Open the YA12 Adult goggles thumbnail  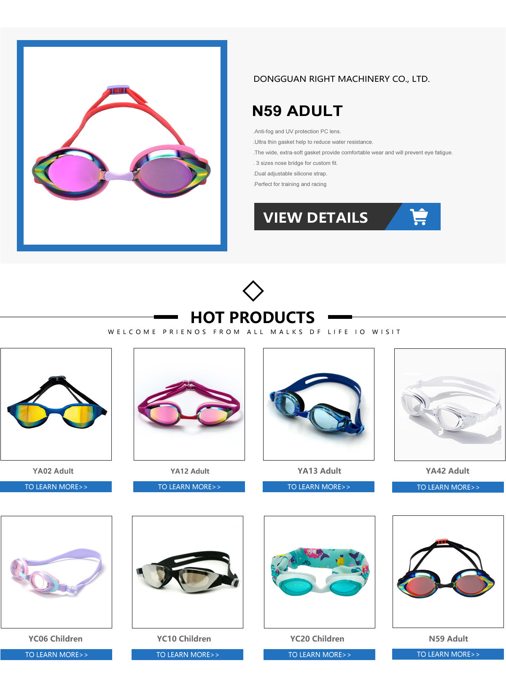click(189, 404)
